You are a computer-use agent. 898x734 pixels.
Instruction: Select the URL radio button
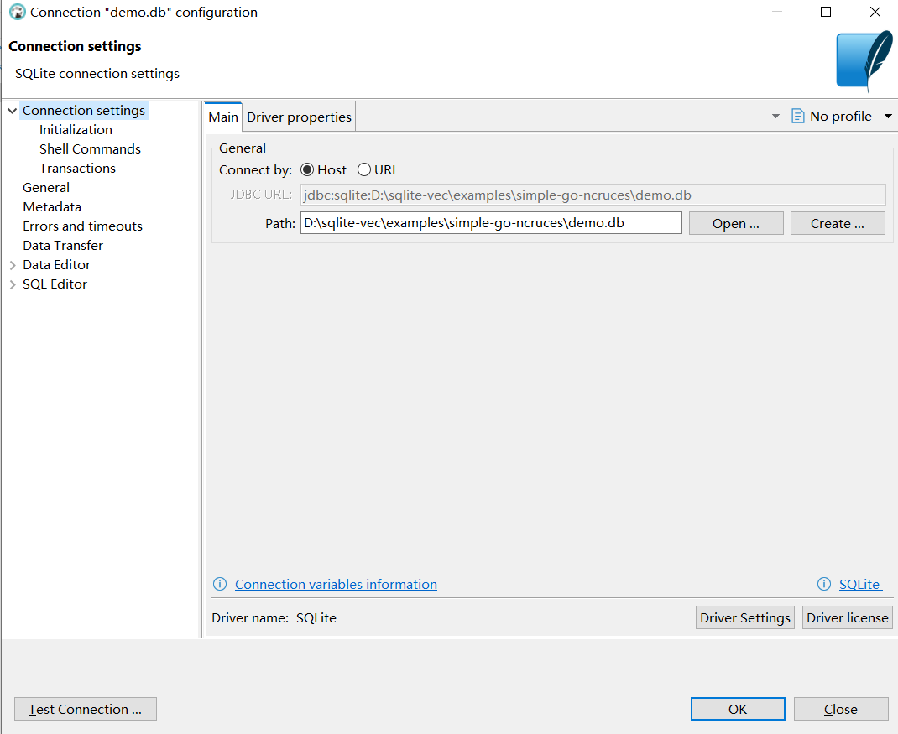(x=363, y=169)
